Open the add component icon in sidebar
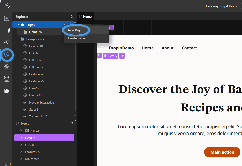The image size is (242, 166). (x=7, y=30)
